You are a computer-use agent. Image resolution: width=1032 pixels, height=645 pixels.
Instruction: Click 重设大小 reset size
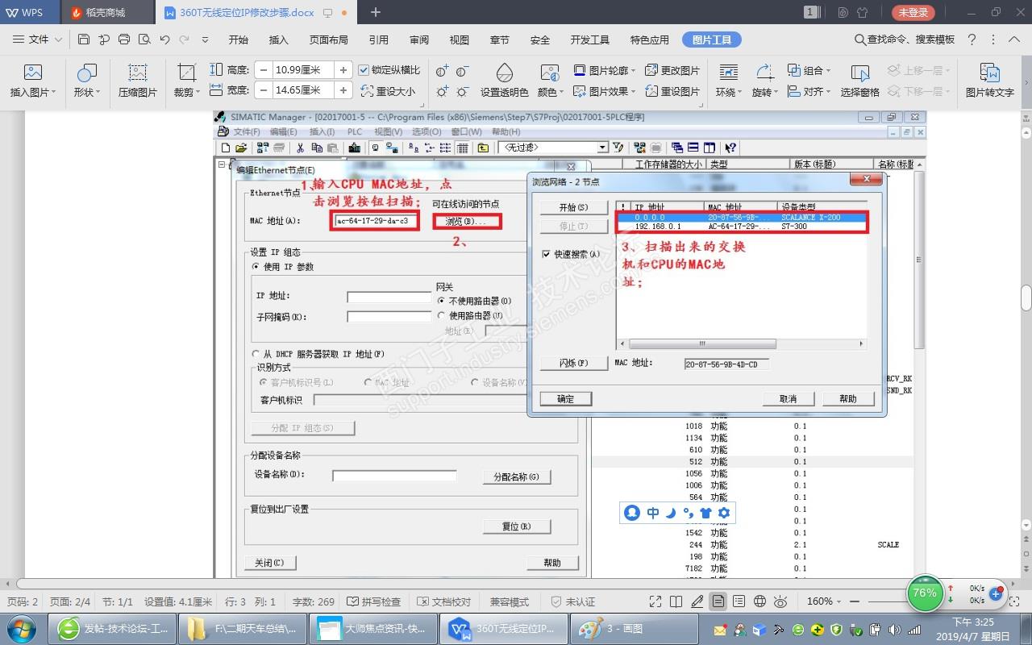388,91
